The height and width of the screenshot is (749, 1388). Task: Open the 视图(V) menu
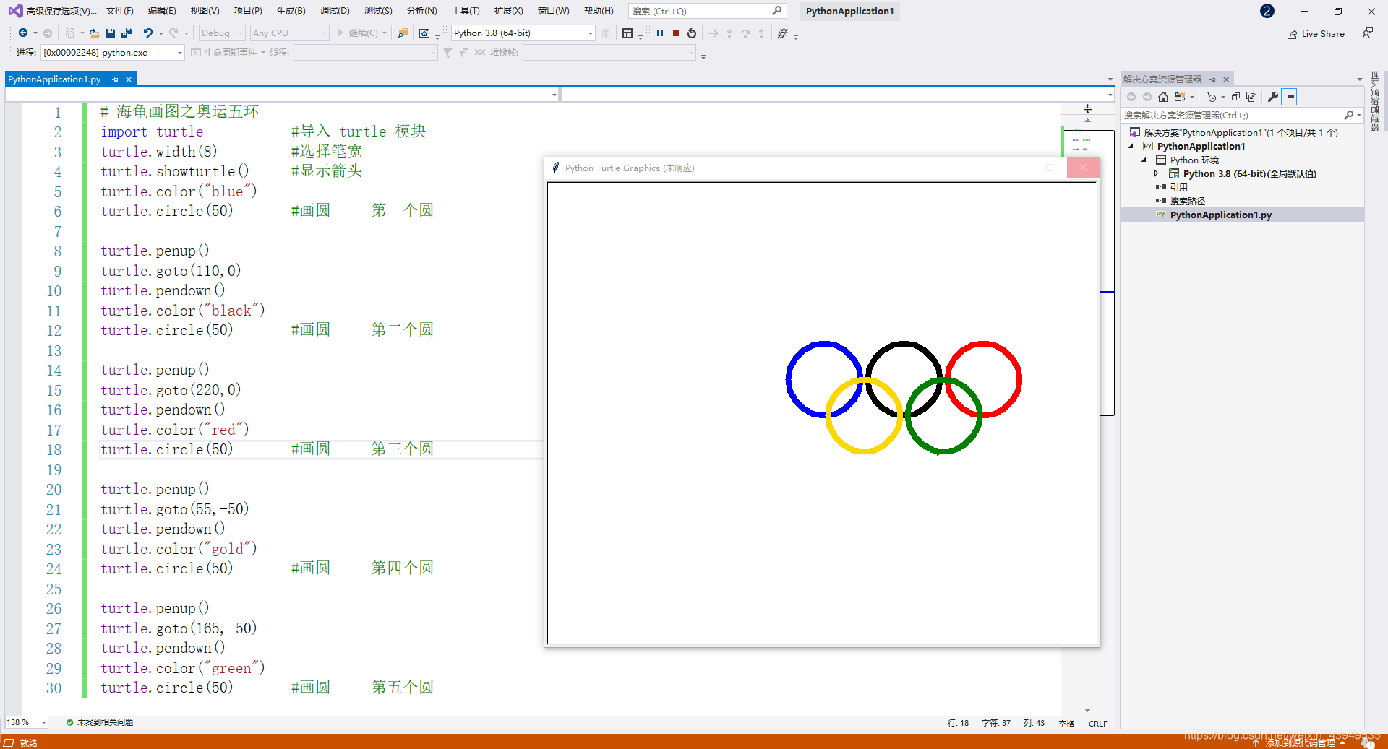[205, 11]
